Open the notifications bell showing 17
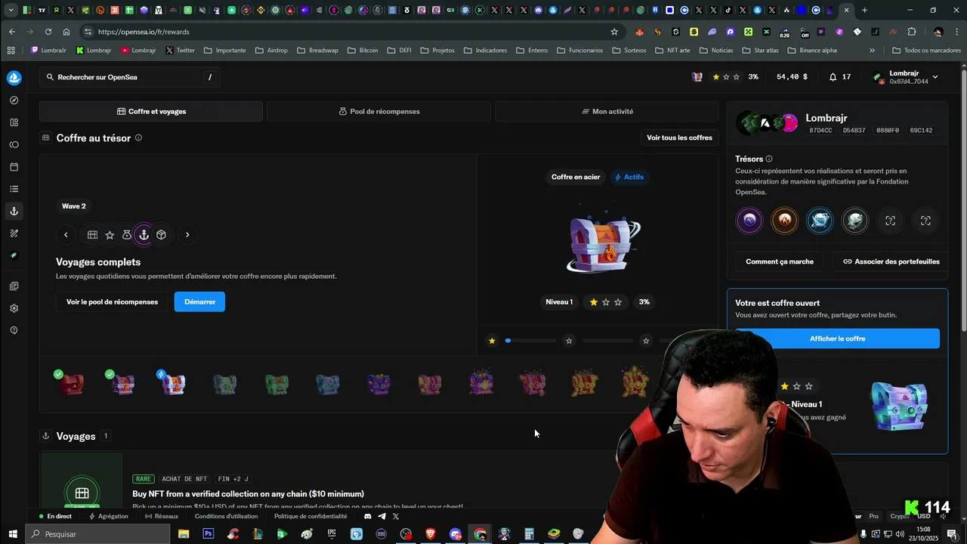The width and height of the screenshot is (967, 544). point(839,77)
